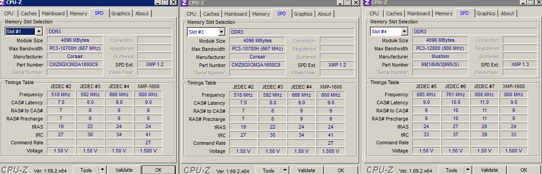Viewport: 542px width, 174px height.
Task: Click XMP-1600 Command Rate 2T in Slot #1 window
Action: [x=148, y=143]
